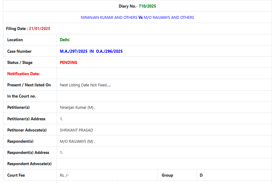Select the Next Listing Date Not Fixed text

pos(85,85)
